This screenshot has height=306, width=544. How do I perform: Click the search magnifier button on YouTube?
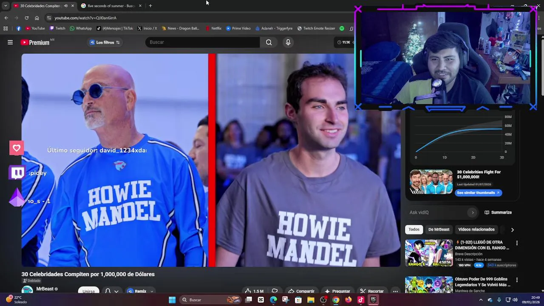(x=269, y=42)
